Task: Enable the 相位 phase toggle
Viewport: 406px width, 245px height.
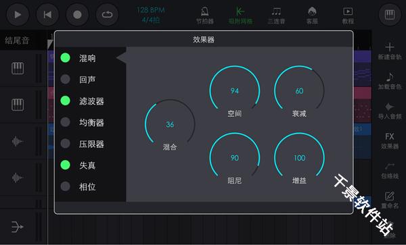Action: 65,186
